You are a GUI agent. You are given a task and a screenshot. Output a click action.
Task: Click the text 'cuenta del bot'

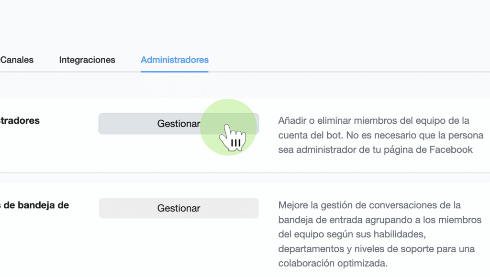coord(306,135)
